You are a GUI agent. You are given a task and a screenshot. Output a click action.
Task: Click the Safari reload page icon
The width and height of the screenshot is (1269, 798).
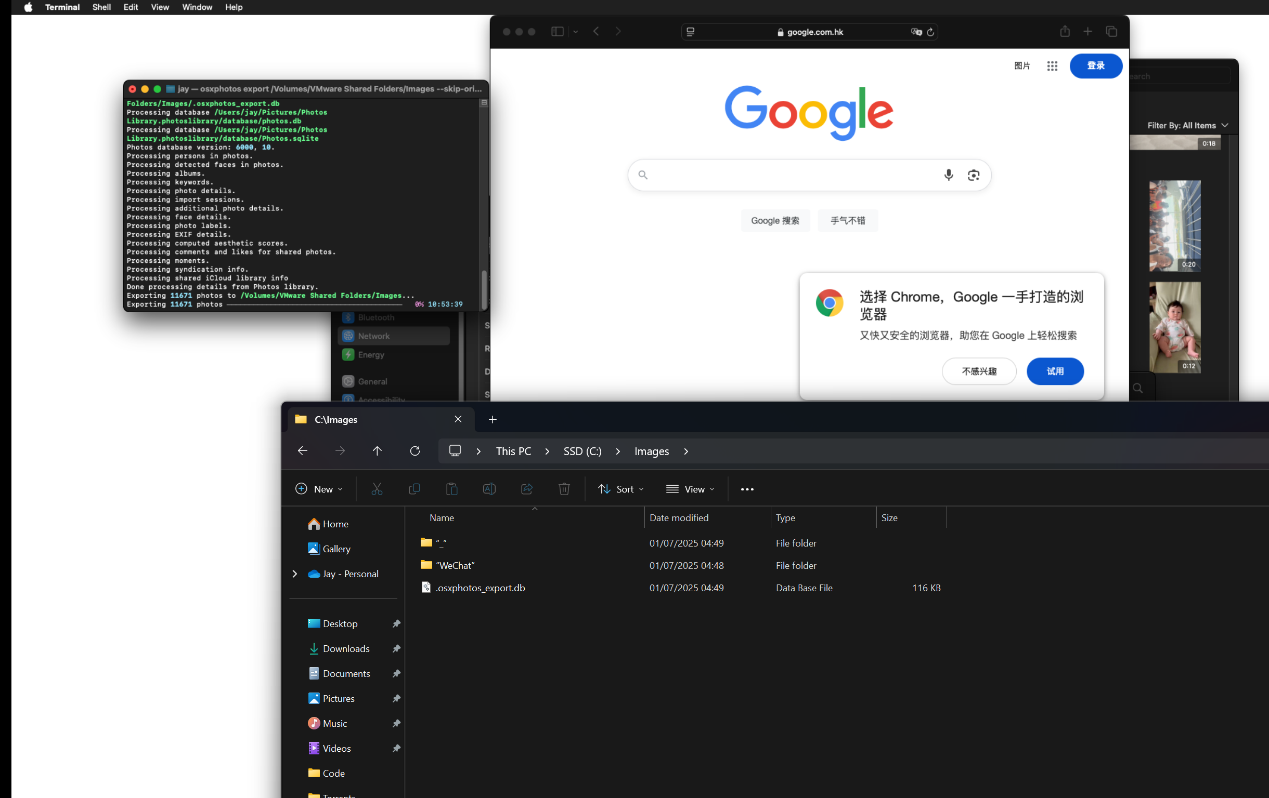coord(930,32)
